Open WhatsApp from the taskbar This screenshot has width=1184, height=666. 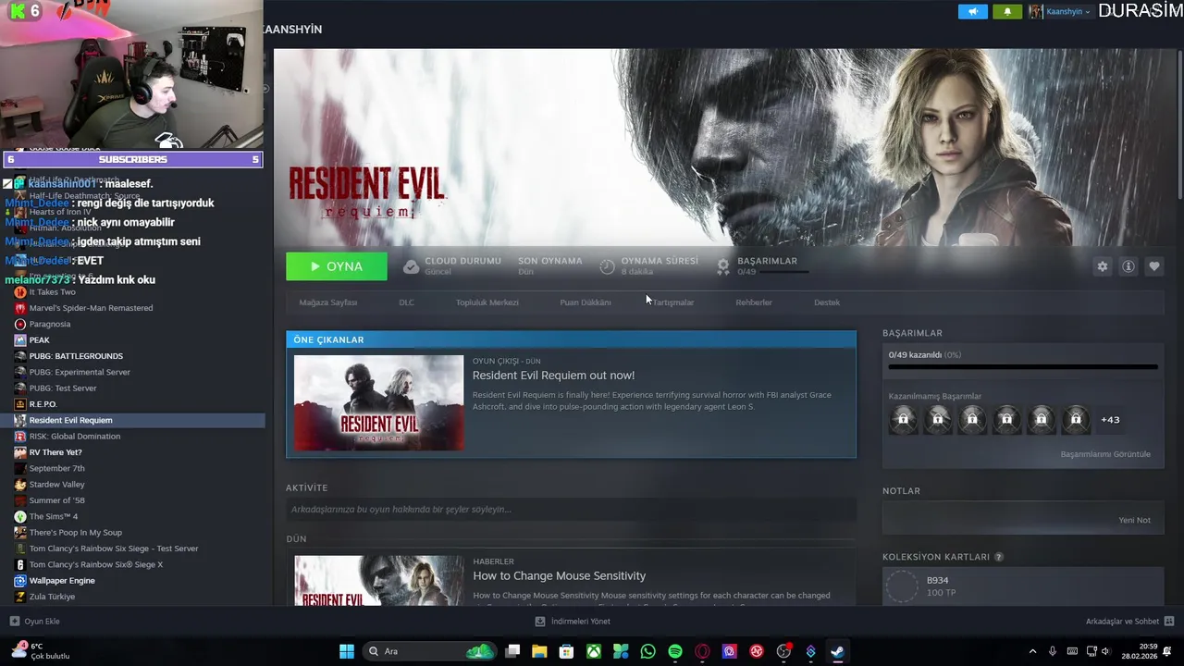point(647,651)
